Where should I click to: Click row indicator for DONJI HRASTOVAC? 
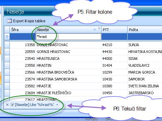click(7, 45)
